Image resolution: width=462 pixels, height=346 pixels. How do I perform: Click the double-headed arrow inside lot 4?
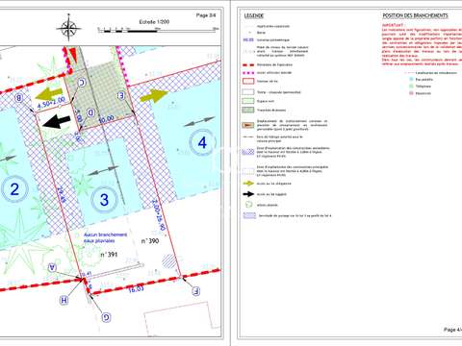199,122
